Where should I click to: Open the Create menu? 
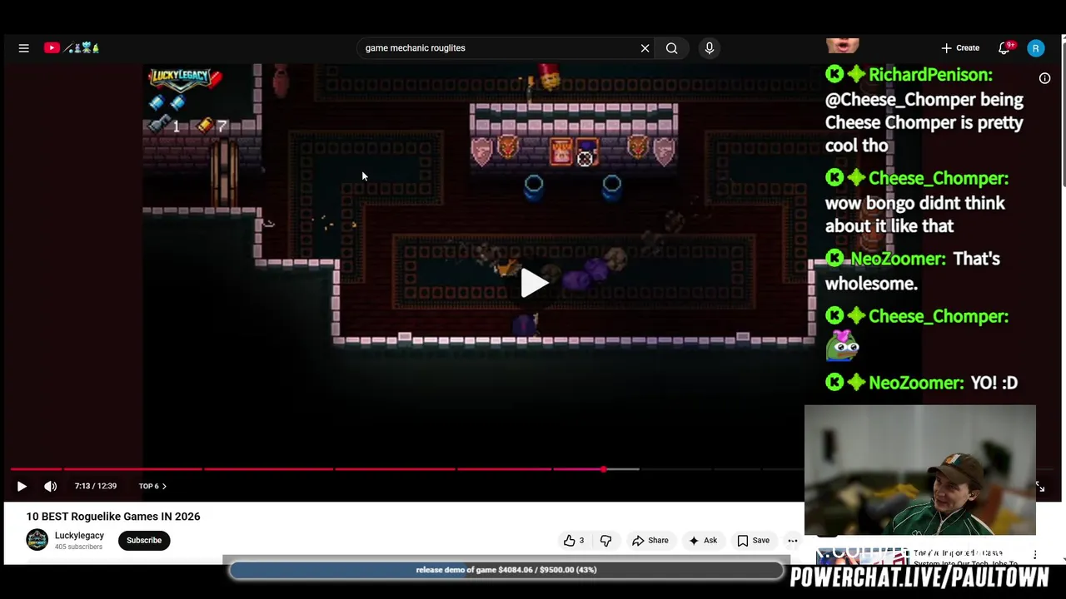960,48
